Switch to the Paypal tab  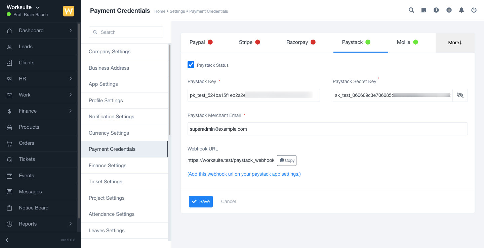(x=201, y=42)
